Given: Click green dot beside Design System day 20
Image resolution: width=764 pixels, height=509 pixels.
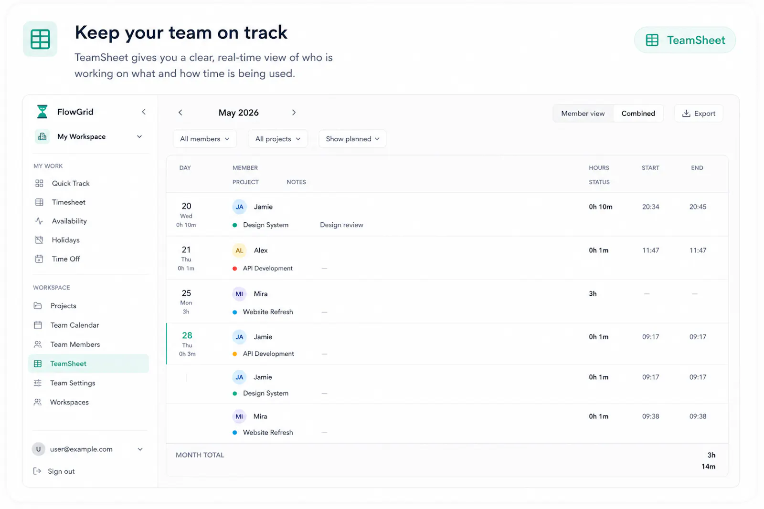Looking at the screenshot, I should [235, 225].
